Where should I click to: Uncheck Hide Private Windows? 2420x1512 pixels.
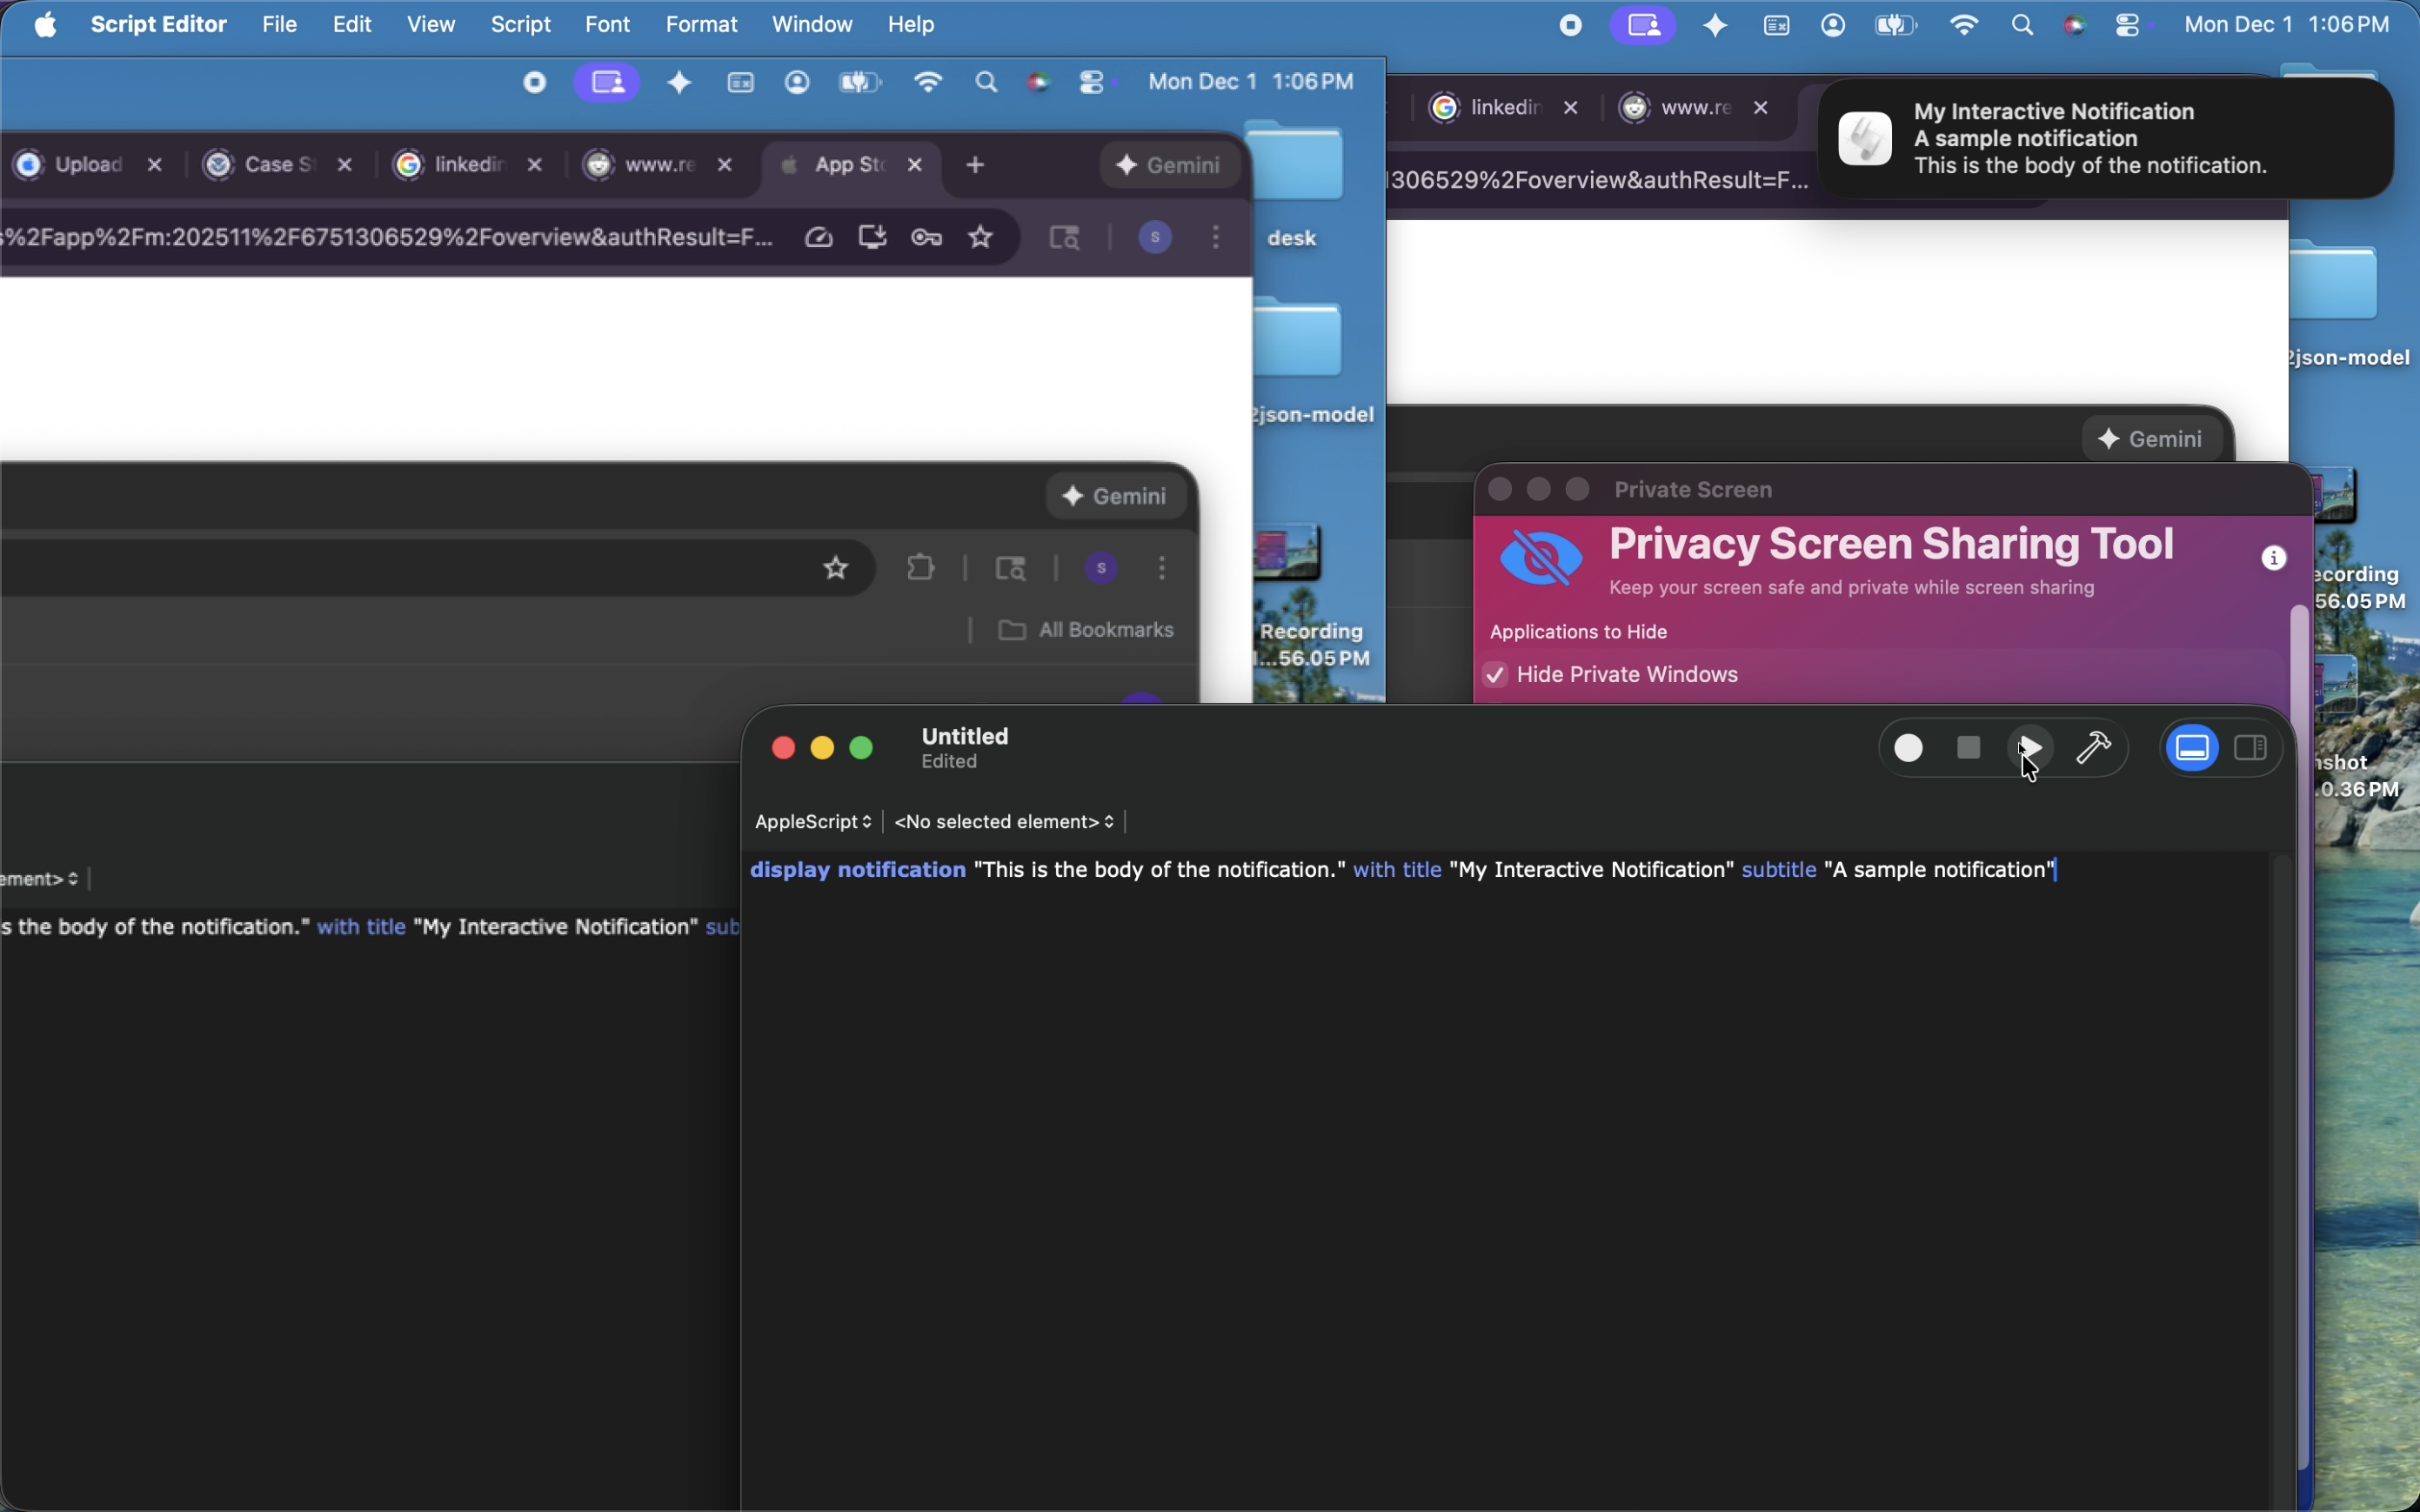(x=1494, y=675)
